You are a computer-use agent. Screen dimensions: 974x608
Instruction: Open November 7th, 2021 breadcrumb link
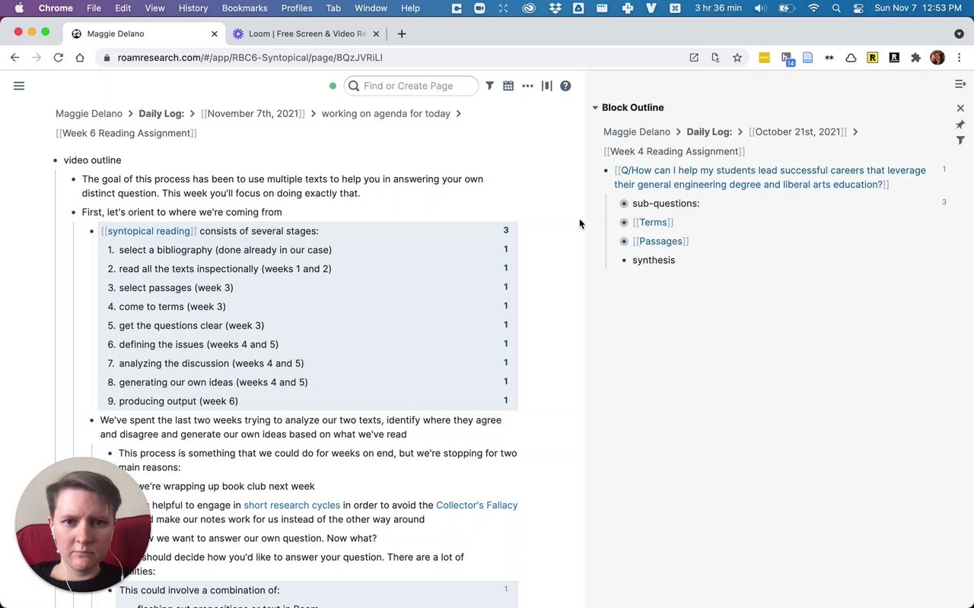[x=253, y=114]
